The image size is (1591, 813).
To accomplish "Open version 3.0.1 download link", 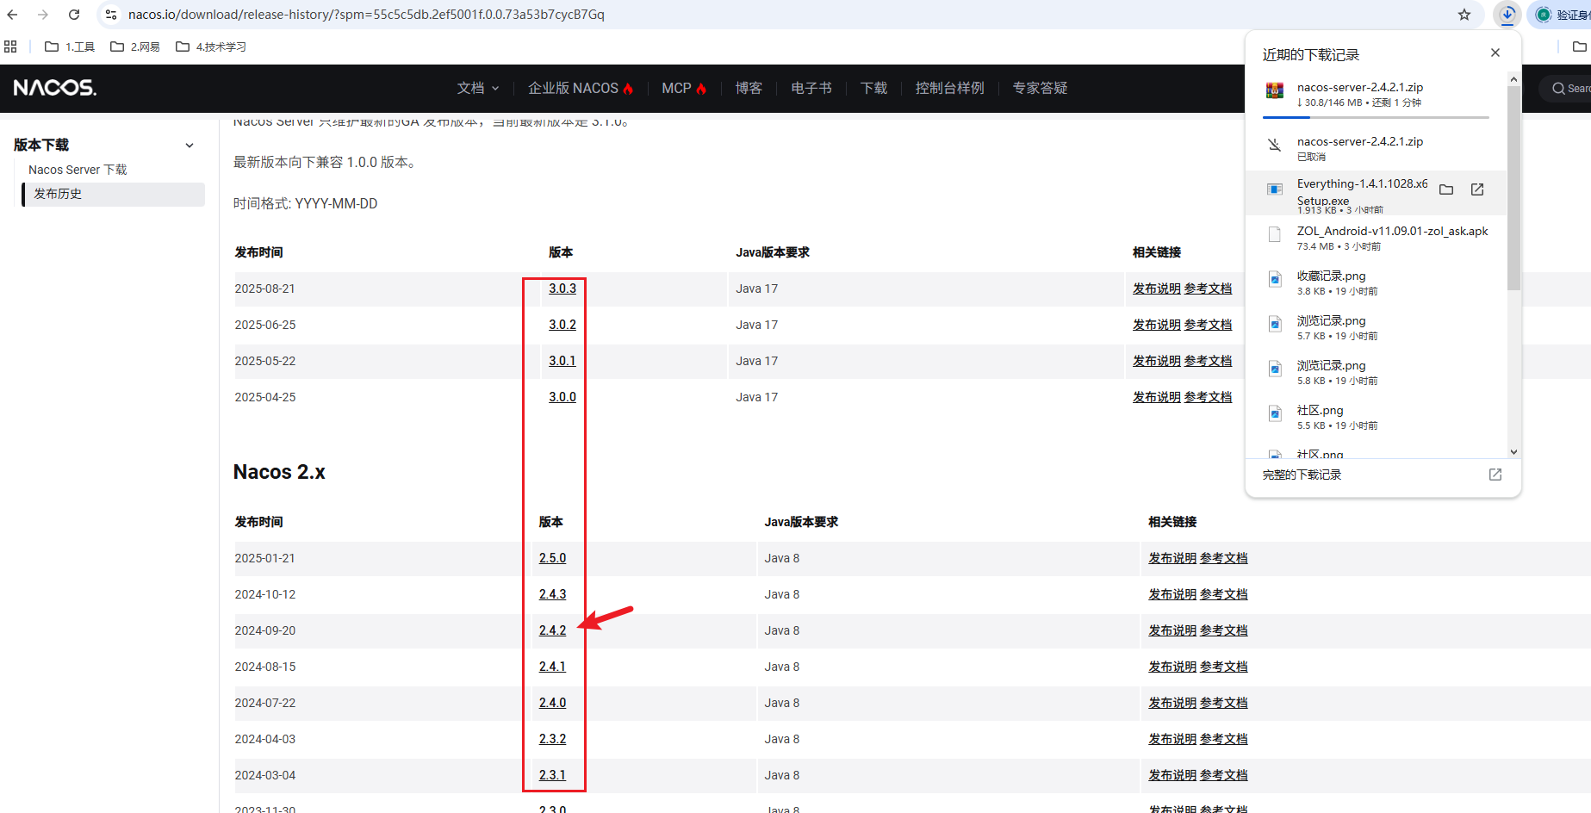I will pyautogui.click(x=562, y=361).
